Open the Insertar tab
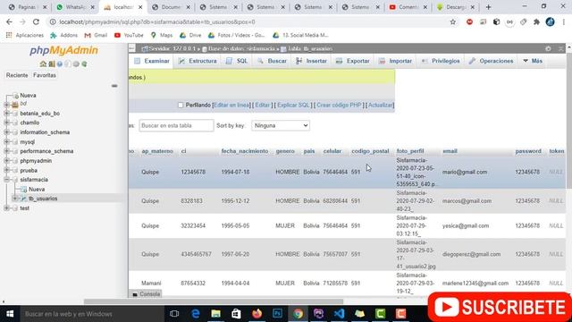This screenshot has height=322, width=572. 312,61
